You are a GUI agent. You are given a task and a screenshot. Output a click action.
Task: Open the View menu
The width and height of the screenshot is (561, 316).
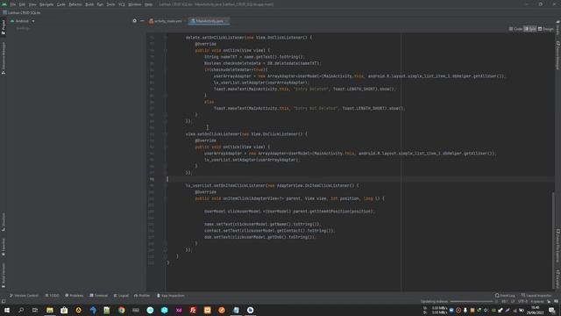tap(32, 4)
